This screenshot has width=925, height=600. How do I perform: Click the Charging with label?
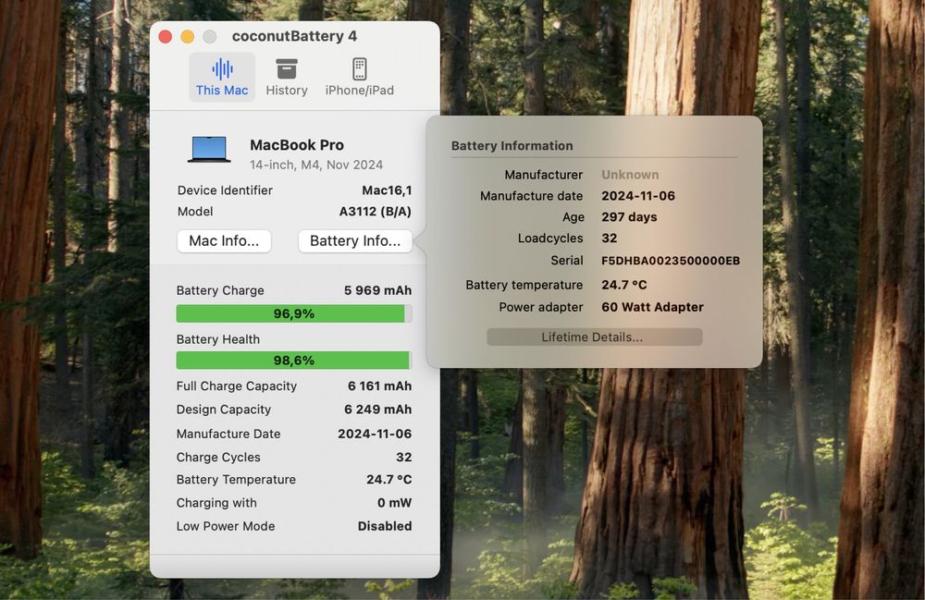pos(216,503)
